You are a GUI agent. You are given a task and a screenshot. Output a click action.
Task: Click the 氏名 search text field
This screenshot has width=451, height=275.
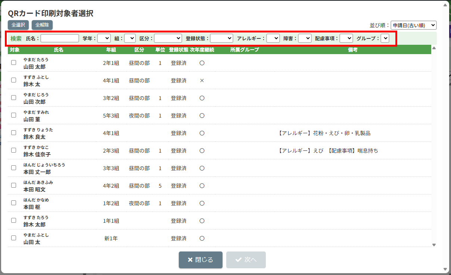click(x=60, y=38)
